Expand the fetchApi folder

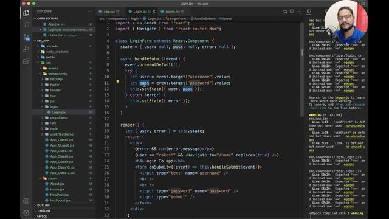[x=57, y=79]
